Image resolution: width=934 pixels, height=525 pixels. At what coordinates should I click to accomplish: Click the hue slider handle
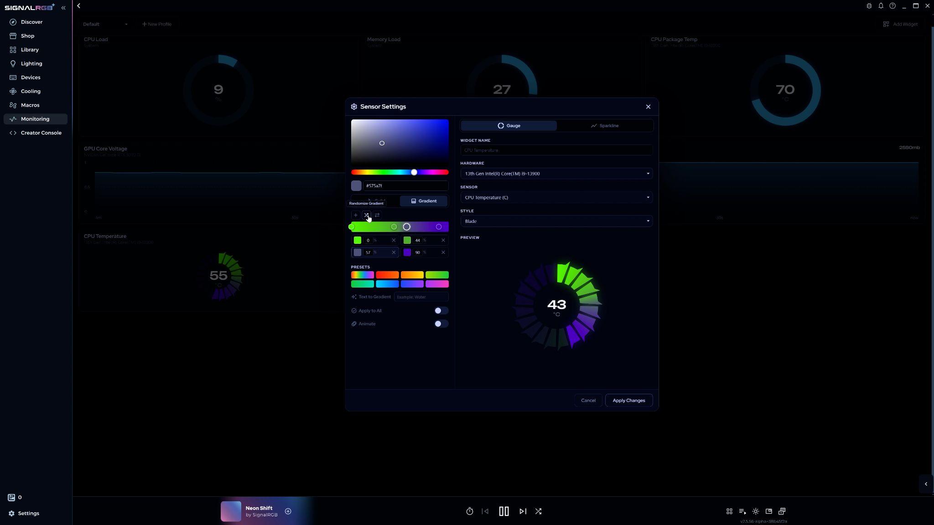[414, 172]
